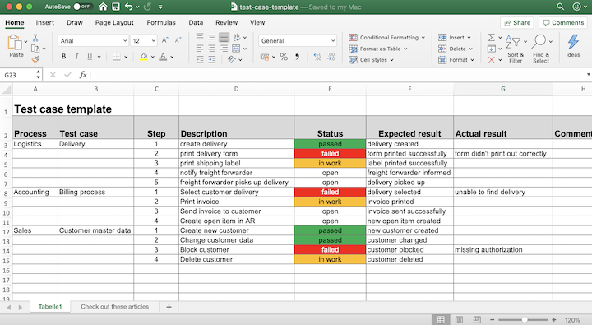Decrease indent in the alignment group
The height and width of the screenshot is (325, 592).
[x=200, y=59]
